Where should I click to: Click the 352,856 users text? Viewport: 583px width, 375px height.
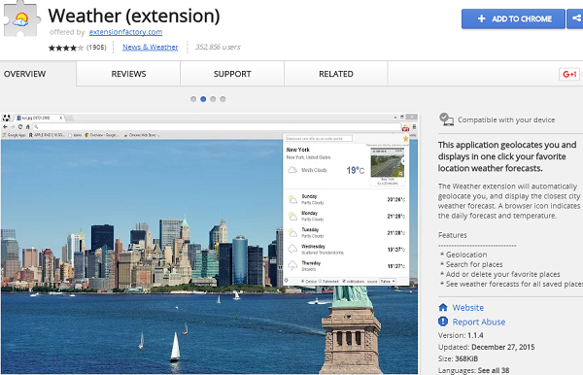tap(218, 47)
